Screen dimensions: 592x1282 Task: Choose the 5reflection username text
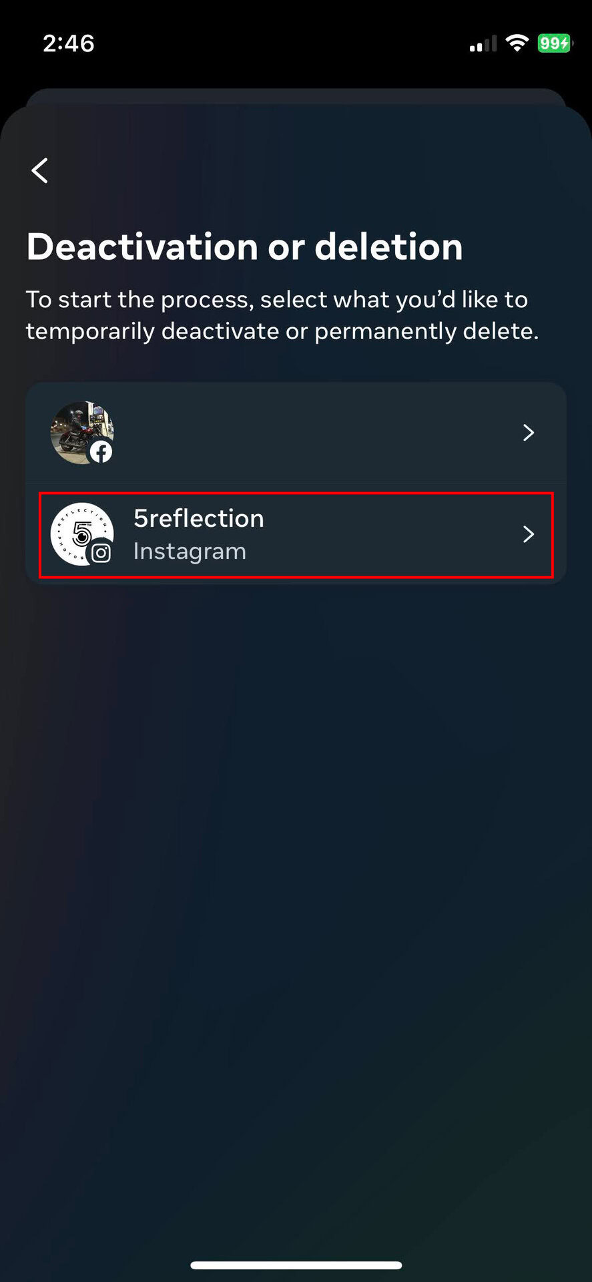click(x=199, y=518)
